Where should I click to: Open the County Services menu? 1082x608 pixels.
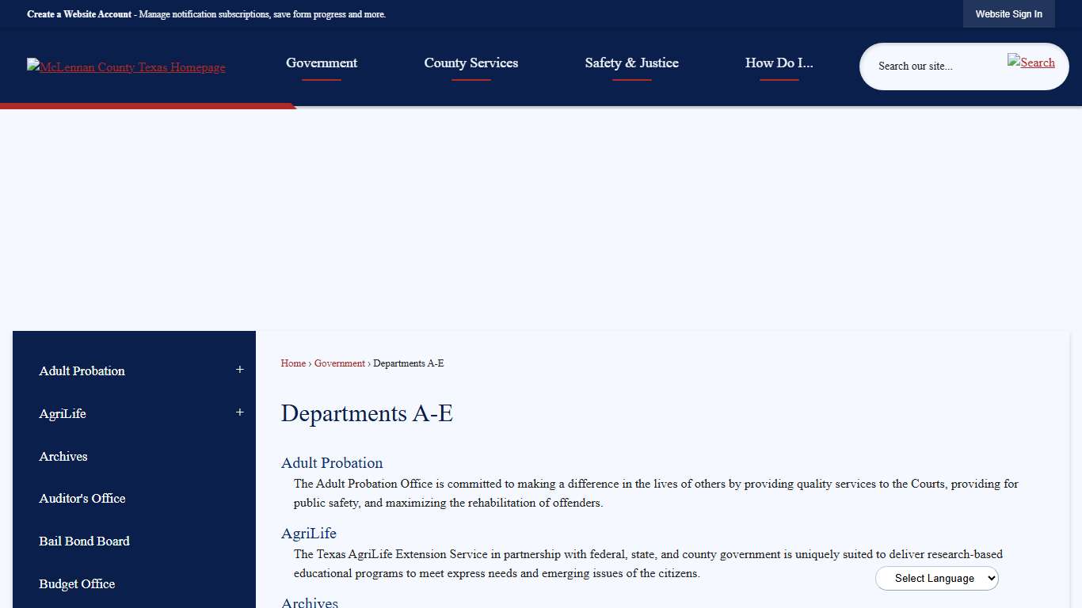(471, 63)
